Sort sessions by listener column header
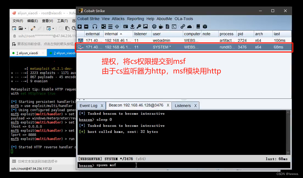This screenshot has width=303, height=178. pos(142,34)
